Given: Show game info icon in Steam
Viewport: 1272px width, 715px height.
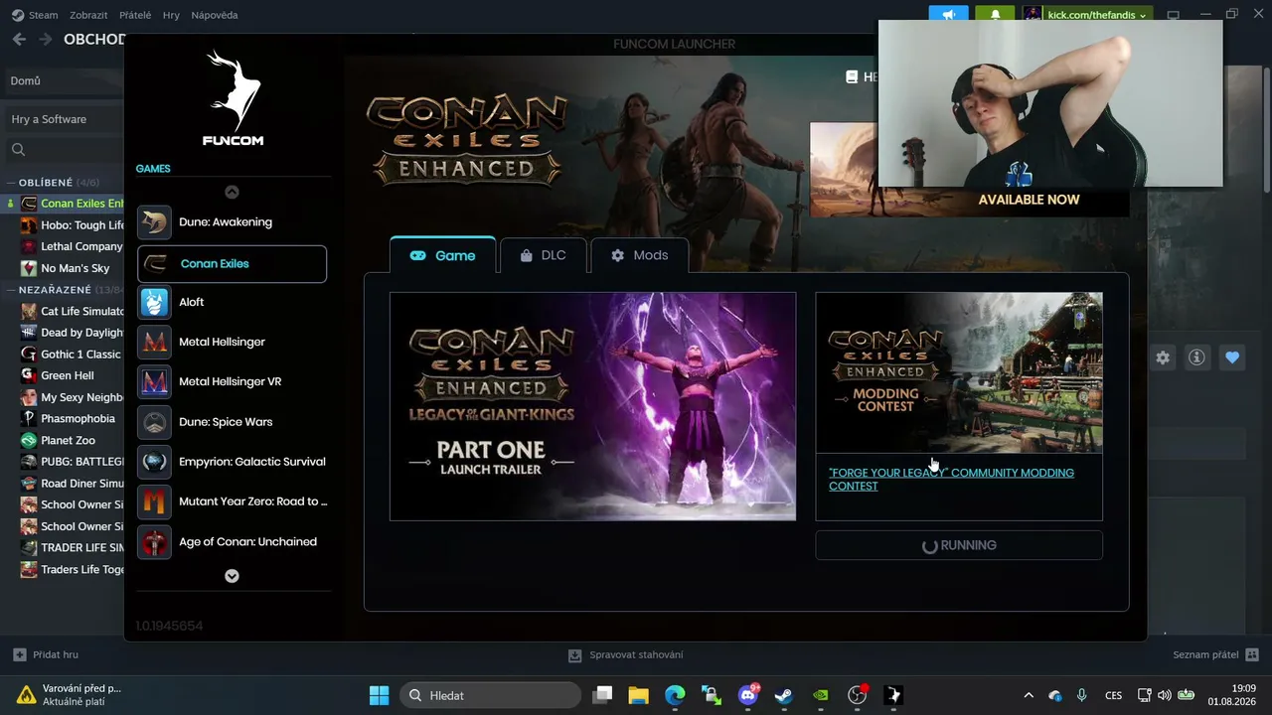Looking at the screenshot, I should 1197,357.
